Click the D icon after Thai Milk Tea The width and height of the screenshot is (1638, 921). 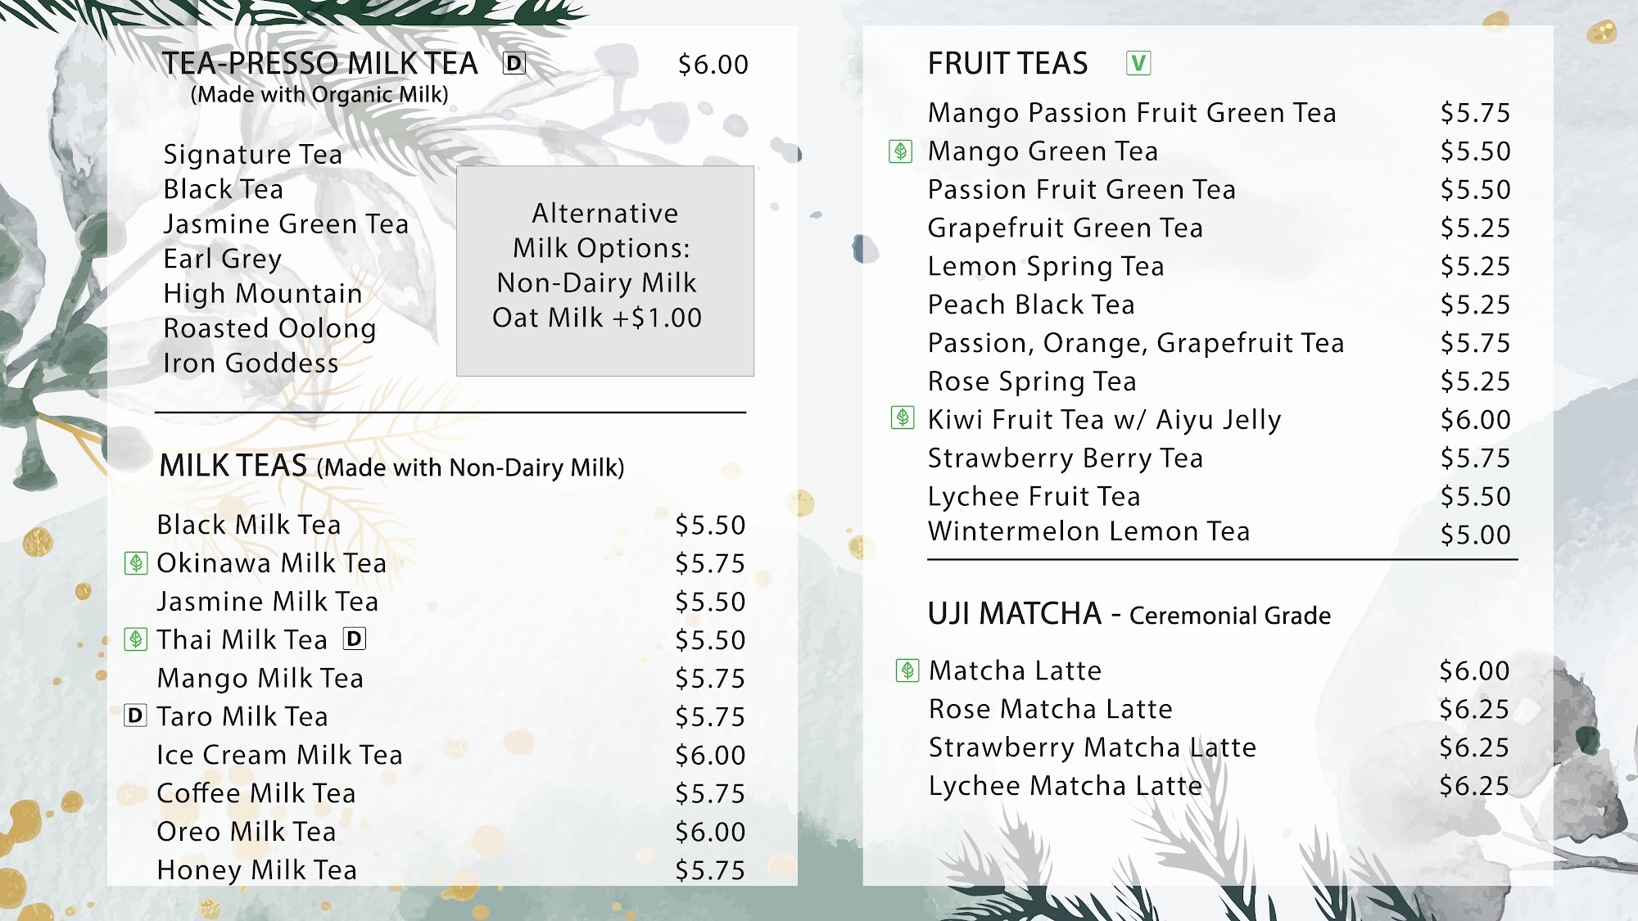[x=355, y=639]
